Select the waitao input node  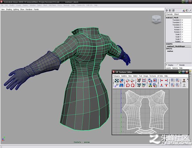tap(170, 51)
